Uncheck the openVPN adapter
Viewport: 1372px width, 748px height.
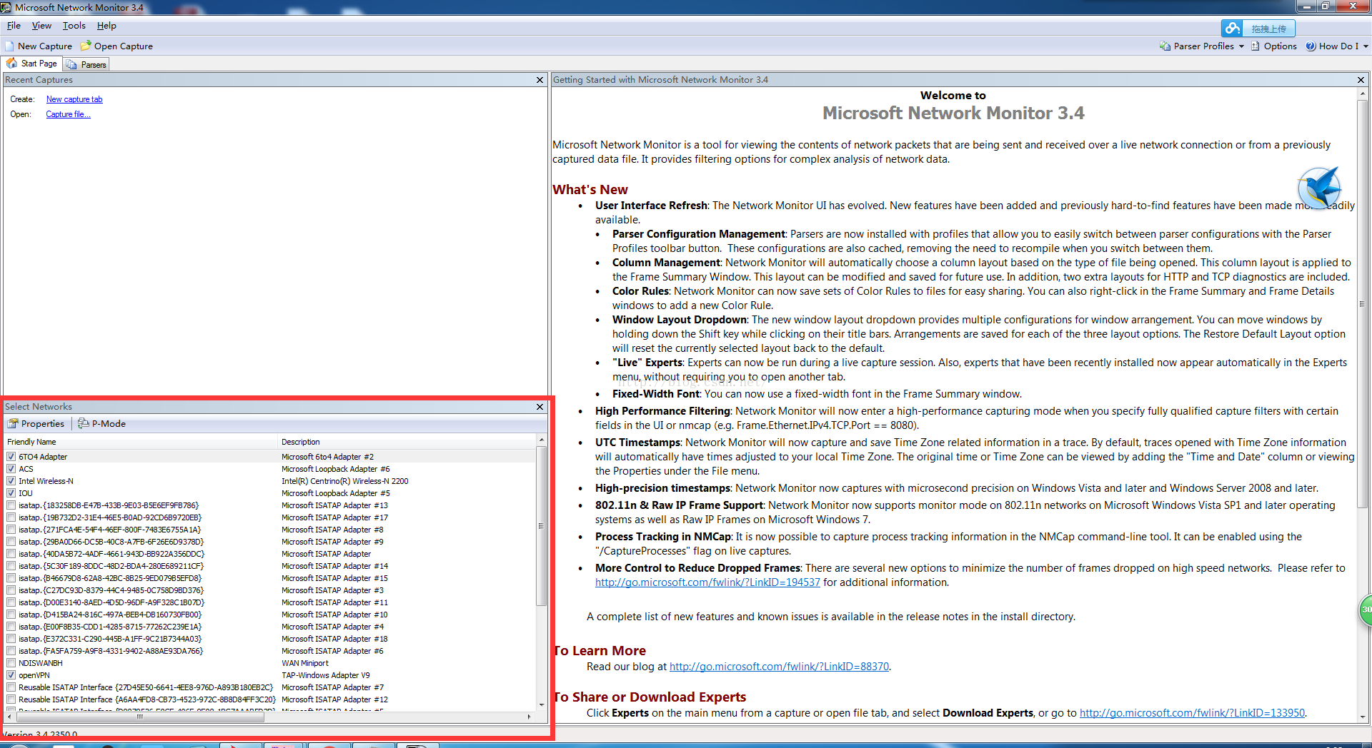click(11, 675)
